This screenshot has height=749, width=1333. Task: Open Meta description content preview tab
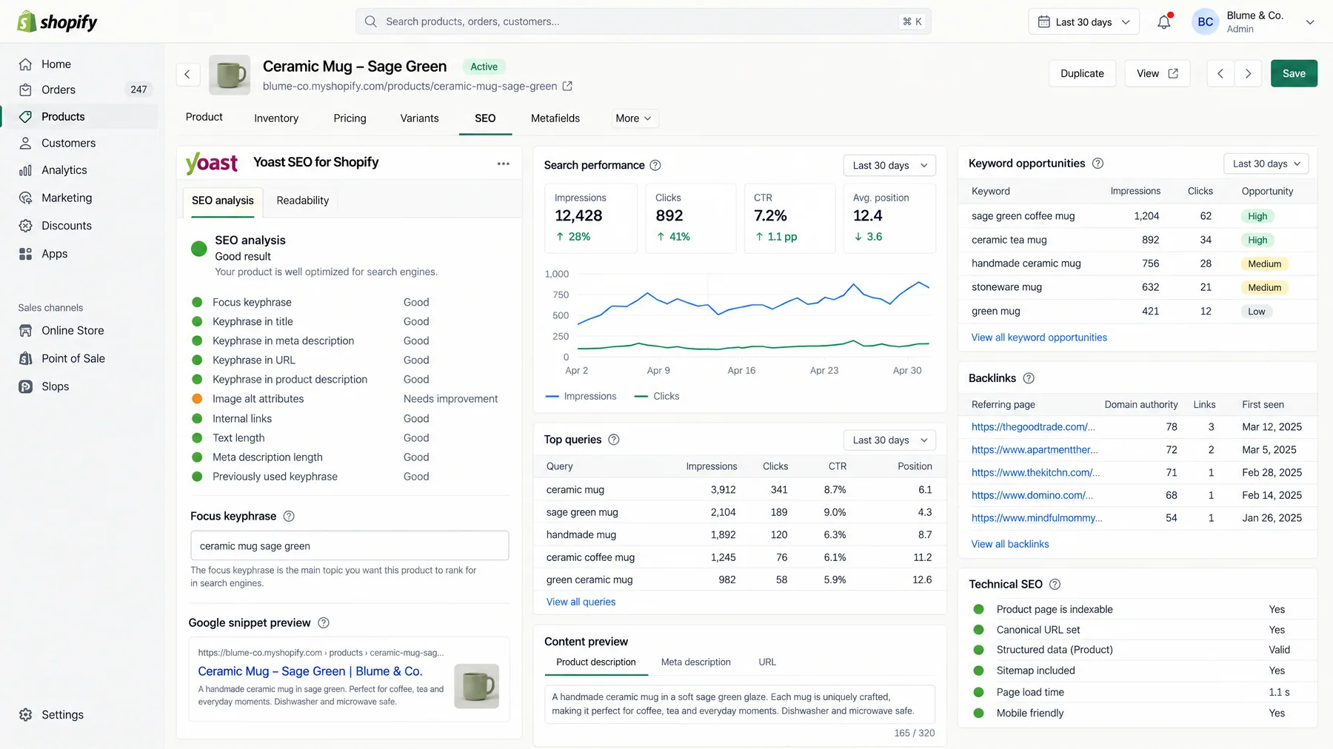695,662
